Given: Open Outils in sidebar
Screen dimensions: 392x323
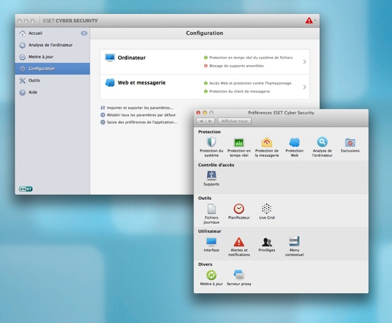Looking at the screenshot, I should point(52,80).
